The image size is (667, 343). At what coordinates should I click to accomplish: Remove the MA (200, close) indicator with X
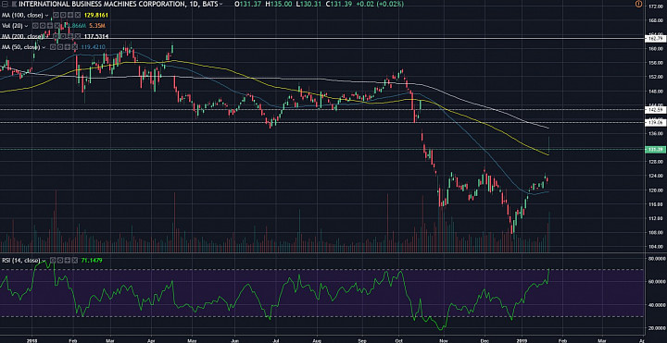pyautogui.click(x=78, y=36)
